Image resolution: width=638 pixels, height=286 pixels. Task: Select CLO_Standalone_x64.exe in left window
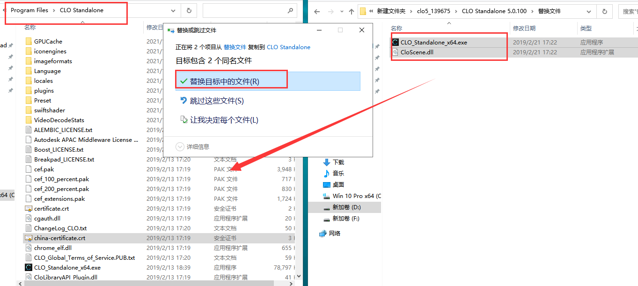click(67, 267)
